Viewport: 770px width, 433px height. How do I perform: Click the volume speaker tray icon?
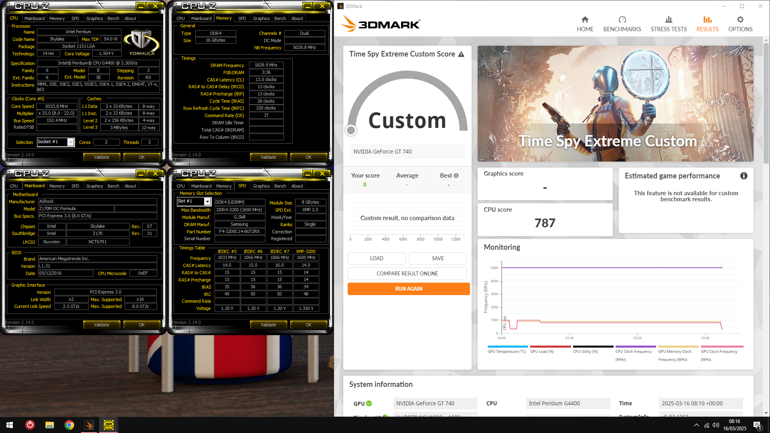tap(716, 425)
